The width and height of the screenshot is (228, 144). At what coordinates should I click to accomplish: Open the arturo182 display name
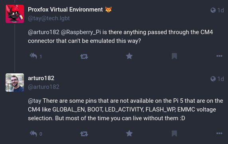click(41, 78)
